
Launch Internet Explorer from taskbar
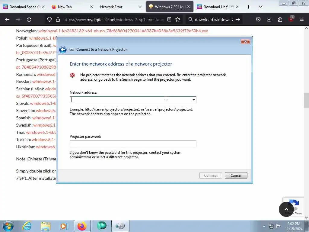coord(27,226)
